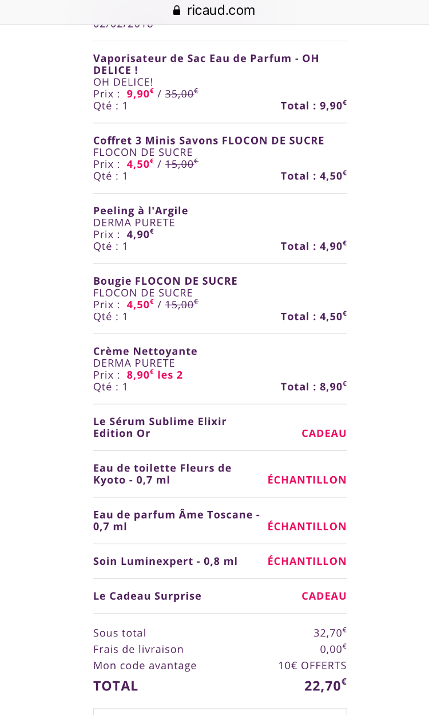429x715 pixels.
Task: Click the Frais de livraison label
Action: pyautogui.click(x=138, y=650)
